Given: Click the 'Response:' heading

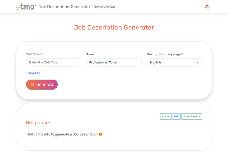Looking at the screenshot, I should (x=38, y=123).
